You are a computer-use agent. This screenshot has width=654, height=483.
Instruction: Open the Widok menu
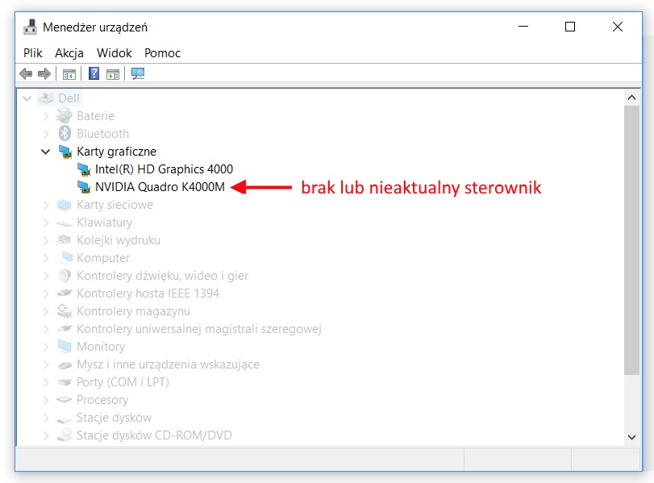[115, 53]
